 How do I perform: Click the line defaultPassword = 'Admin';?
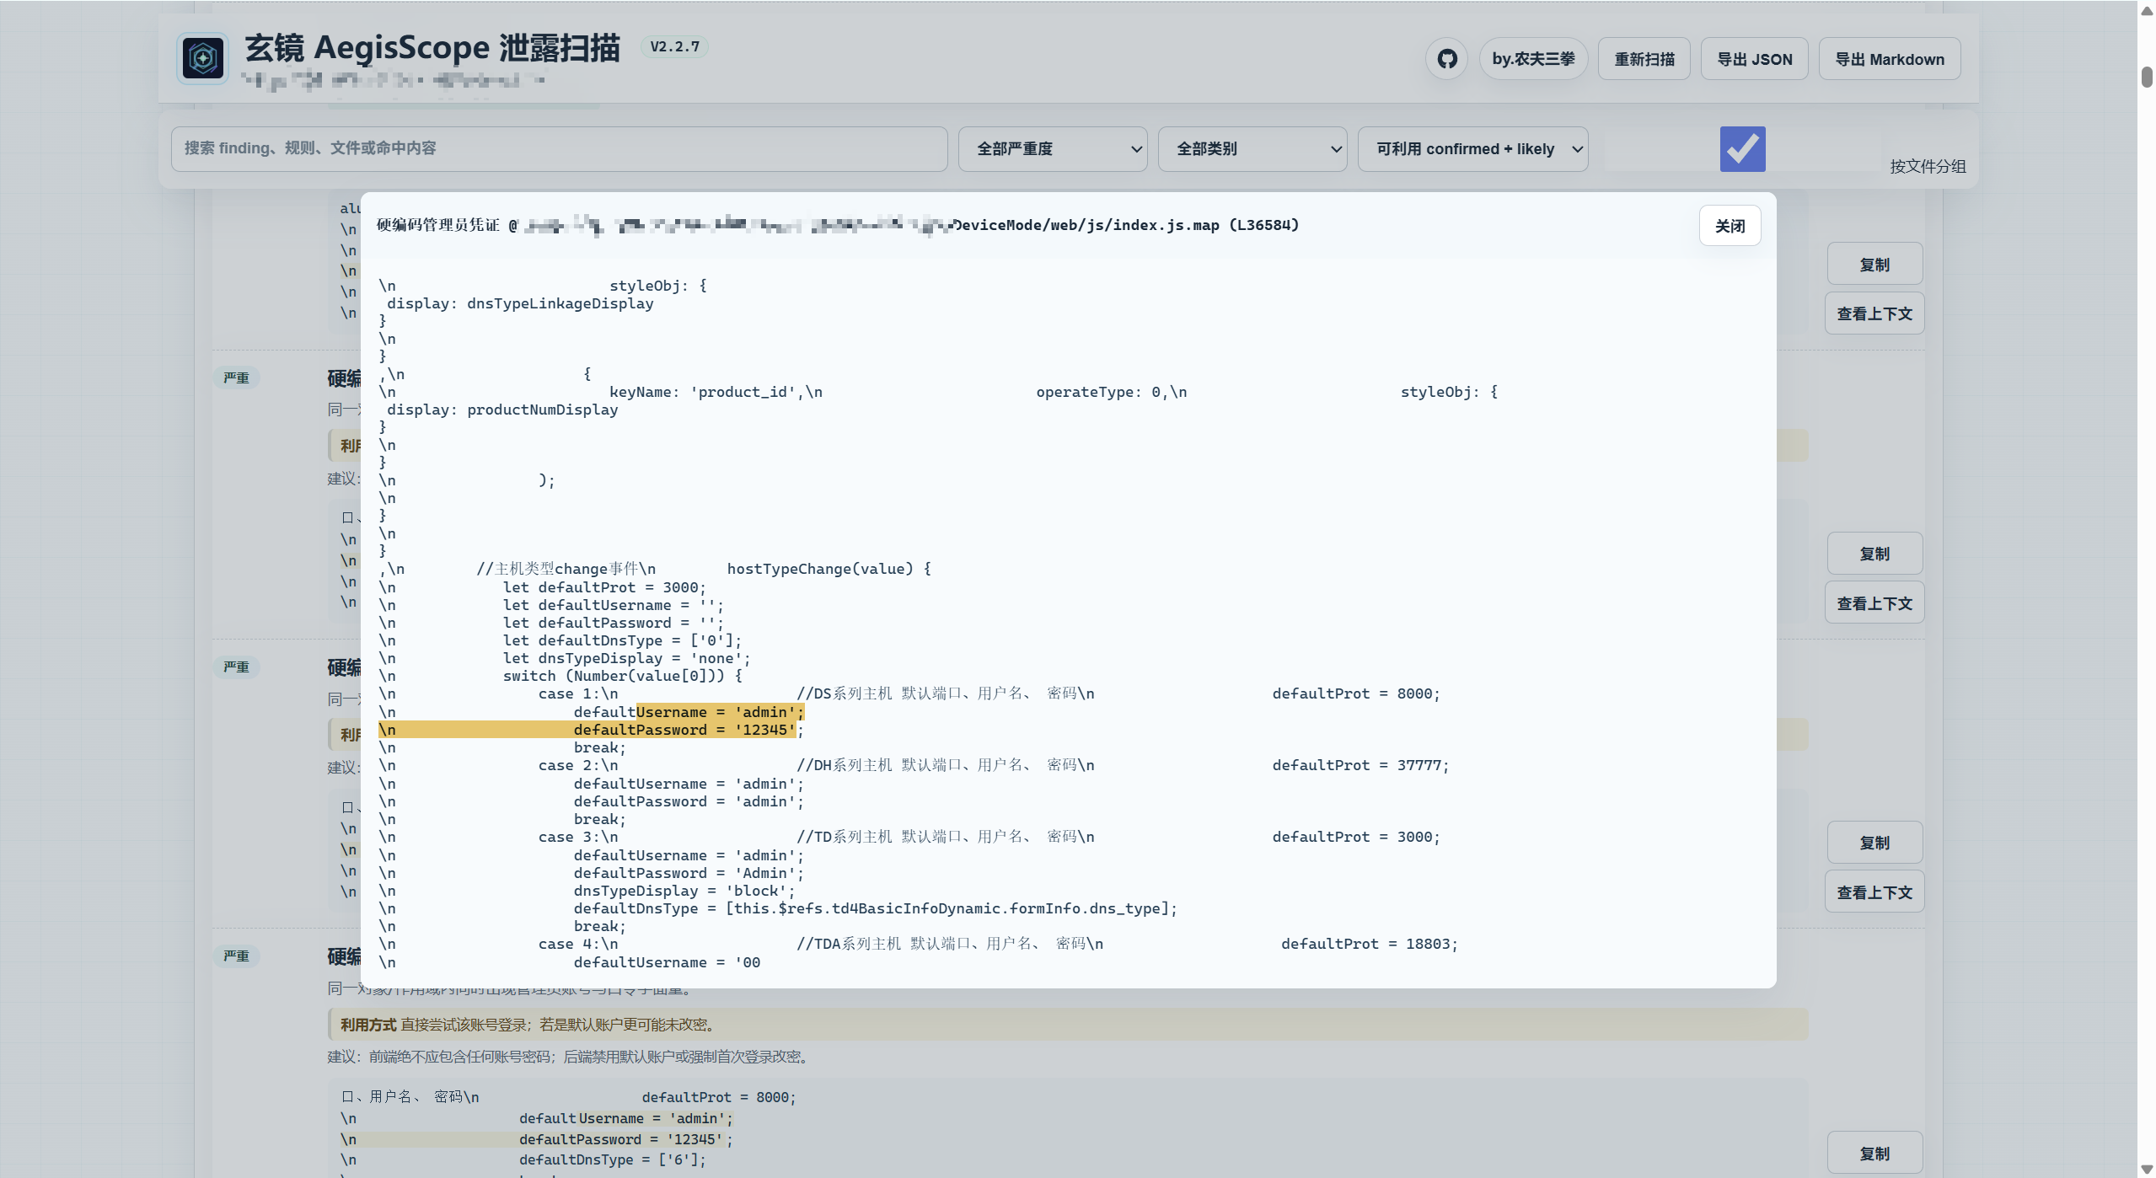pos(689,873)
